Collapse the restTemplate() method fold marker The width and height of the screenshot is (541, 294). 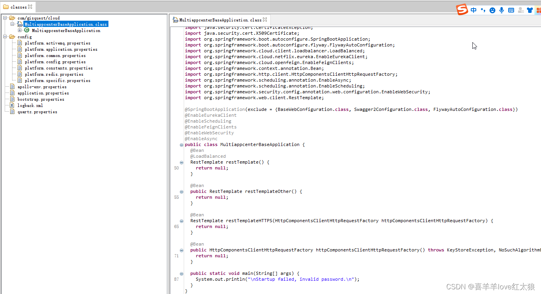point(181,162)
